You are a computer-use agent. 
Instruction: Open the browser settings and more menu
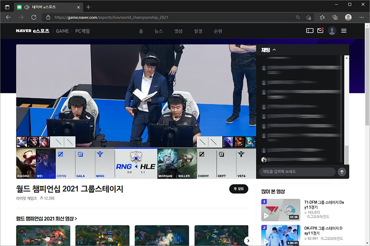[361, 17]
